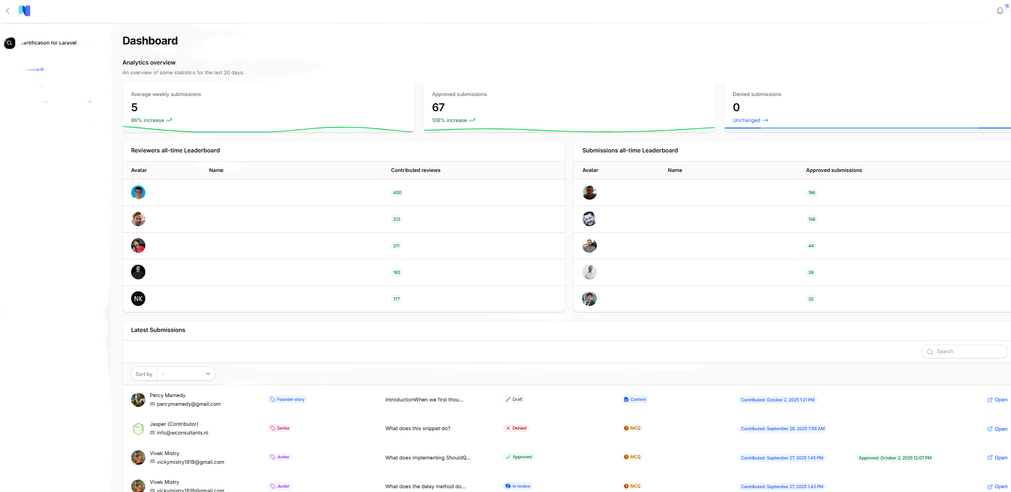Click the avatar of the reviewer with 400 reviews
This screenshot has width=1011, height=492.
(138, 193)
